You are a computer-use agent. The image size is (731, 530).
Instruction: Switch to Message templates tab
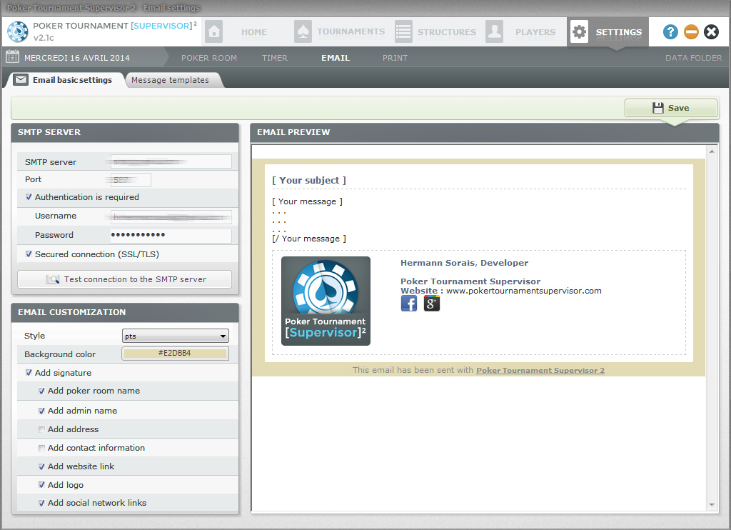click(x=170, y=80)
